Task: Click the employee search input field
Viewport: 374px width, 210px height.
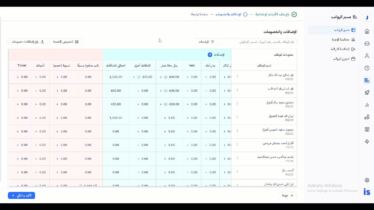Action: 258,42
